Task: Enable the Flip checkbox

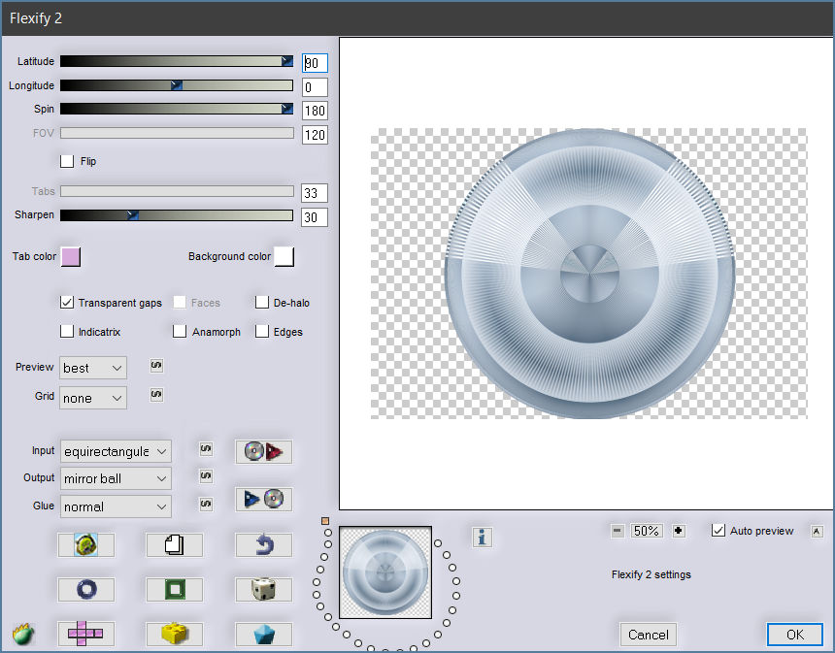Action: pos(68,161)
